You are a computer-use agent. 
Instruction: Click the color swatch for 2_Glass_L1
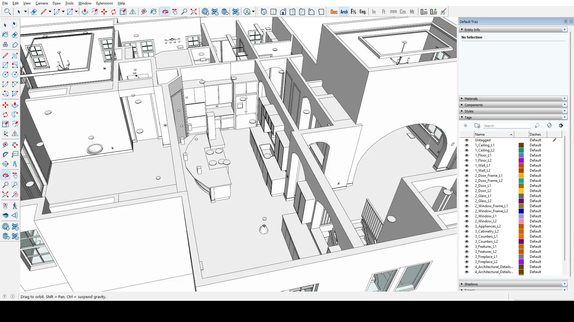pos(521,196)
